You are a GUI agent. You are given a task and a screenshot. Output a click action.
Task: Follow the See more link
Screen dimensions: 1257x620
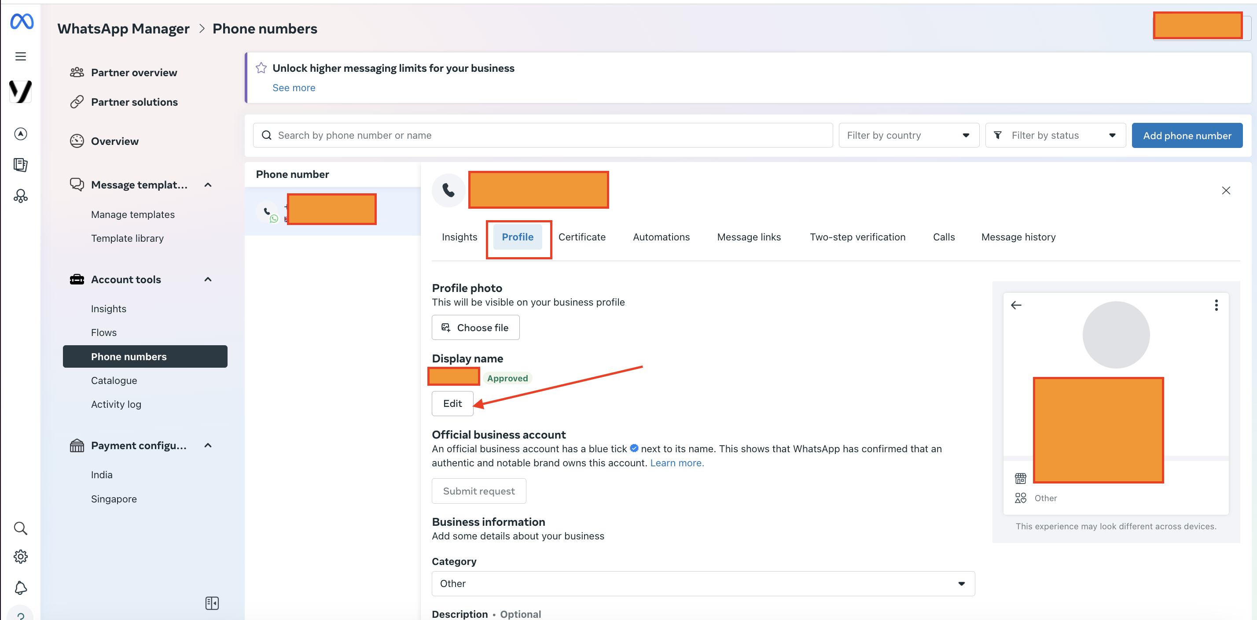click(294, 88)
